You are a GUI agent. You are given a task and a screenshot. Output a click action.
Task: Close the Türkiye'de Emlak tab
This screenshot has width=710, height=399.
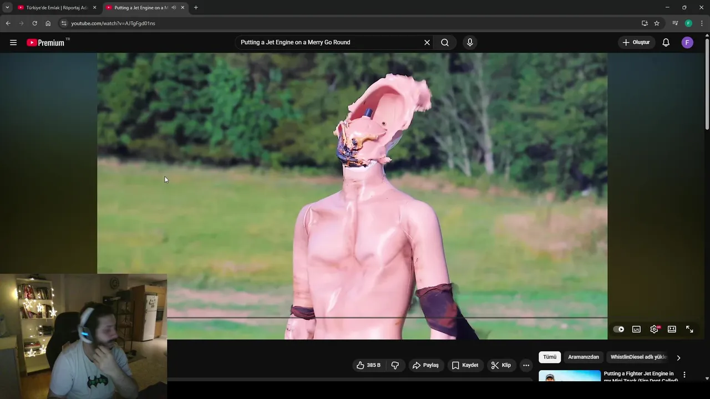click(94, 8)
